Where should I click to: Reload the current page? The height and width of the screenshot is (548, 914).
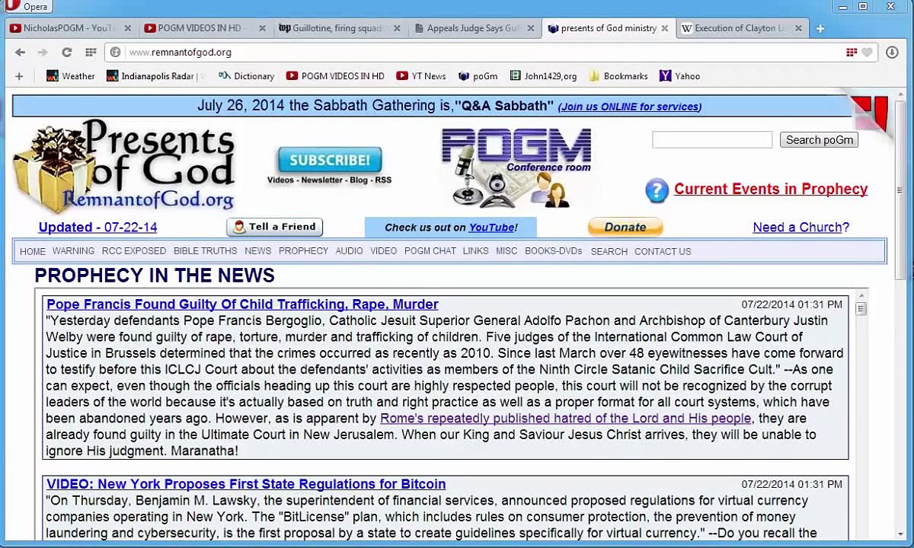pos(66,53)
